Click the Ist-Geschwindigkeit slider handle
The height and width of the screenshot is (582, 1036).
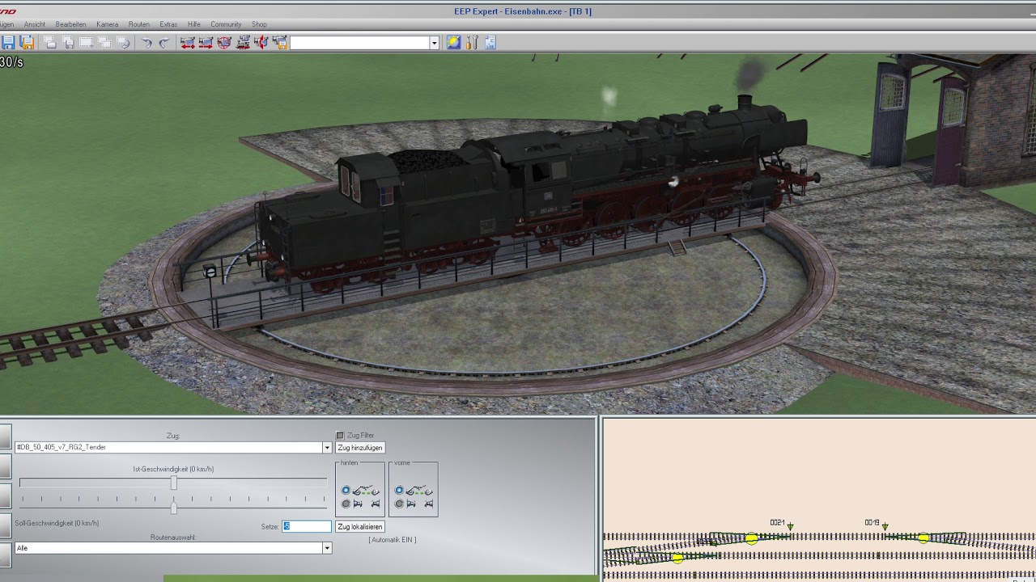173,483
